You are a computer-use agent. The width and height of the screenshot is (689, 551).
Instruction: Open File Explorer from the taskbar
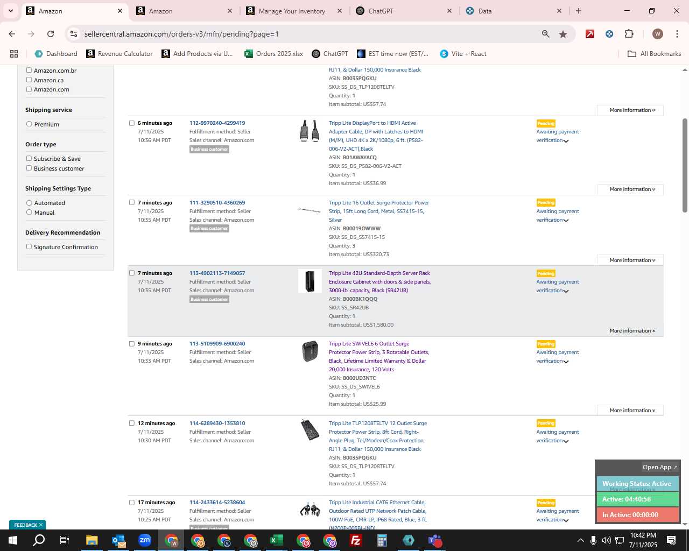92,540
